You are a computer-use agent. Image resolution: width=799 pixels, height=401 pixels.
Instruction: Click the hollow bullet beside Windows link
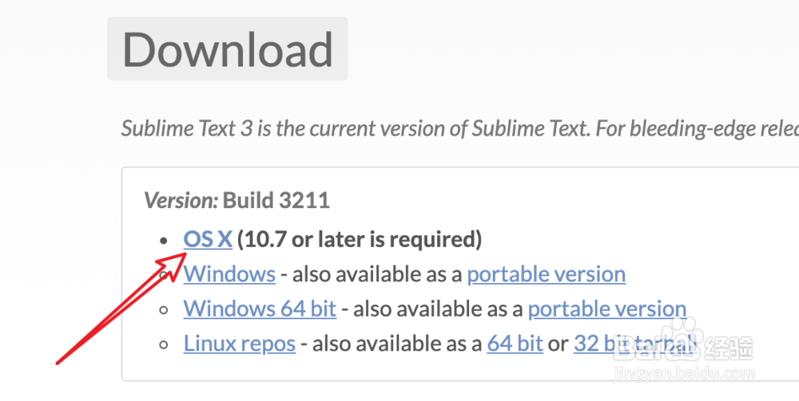click(x=164, y=274)
